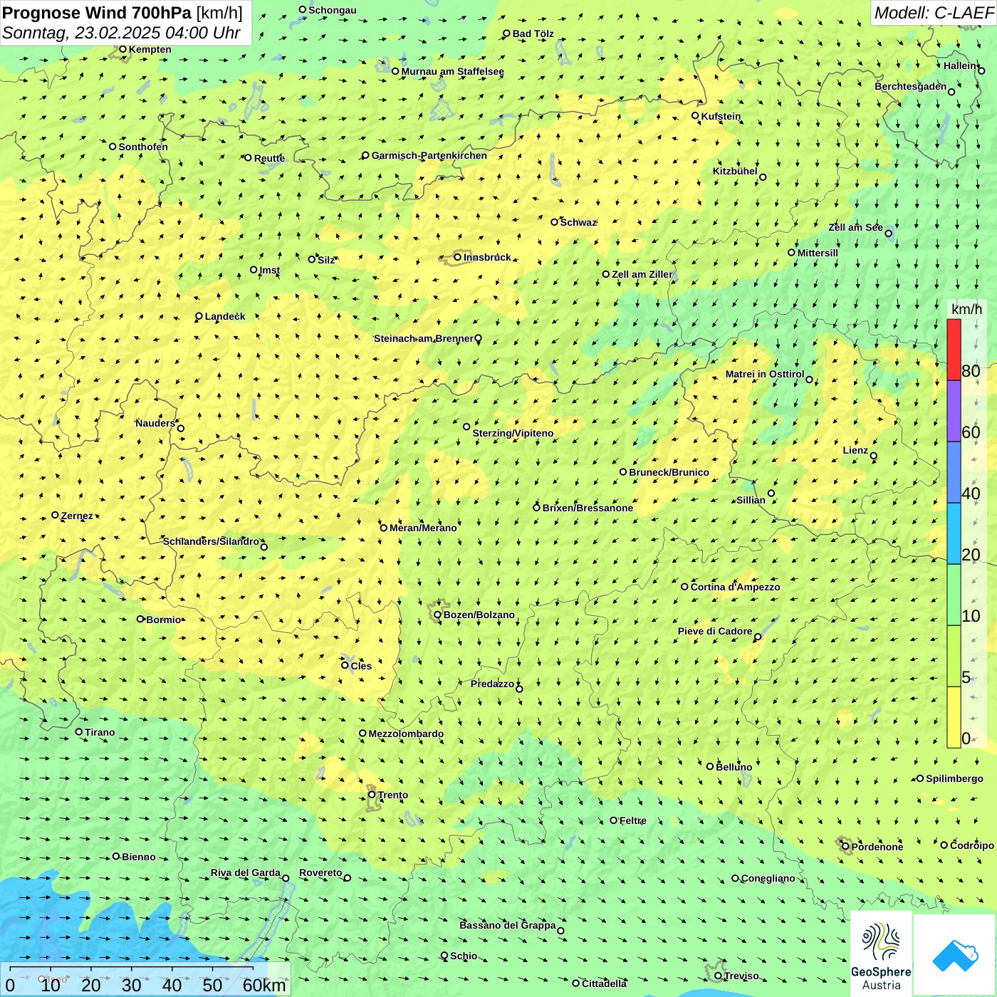Click the Schlanders/Silandro label
Screen dimensions: 997x997
211,541
